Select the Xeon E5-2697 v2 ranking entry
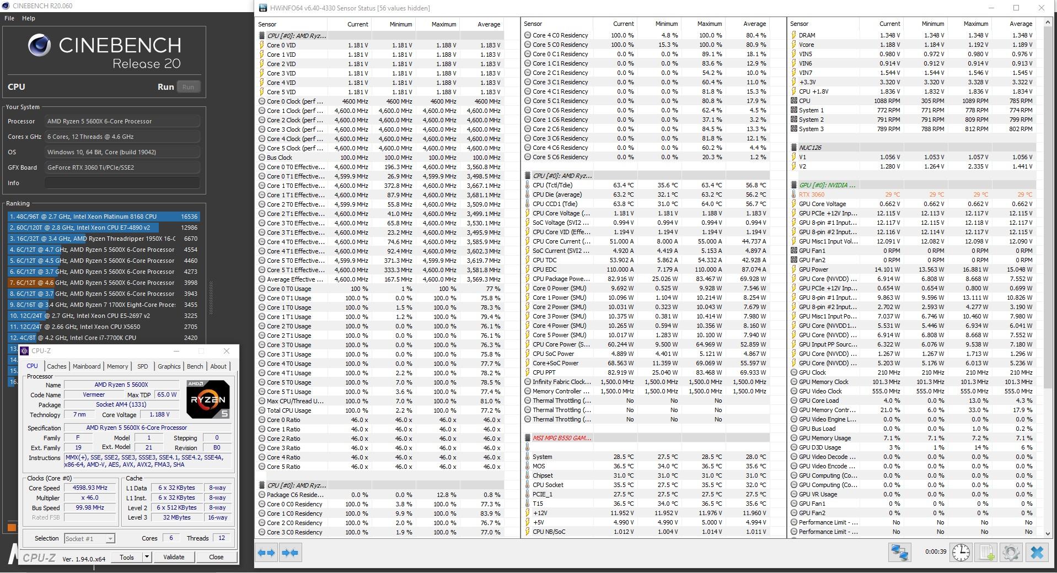The width and height of the screenshot is (1057, 573). [x=104, y=316]
